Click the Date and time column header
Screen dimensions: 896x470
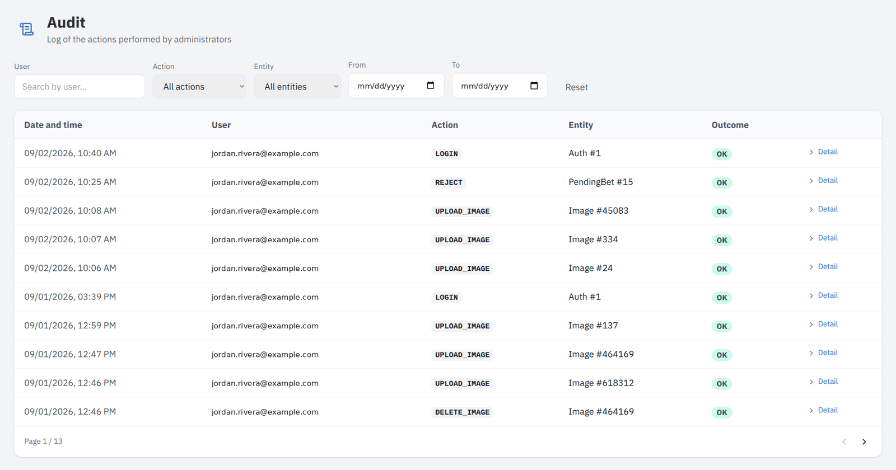tap(53, 125)
